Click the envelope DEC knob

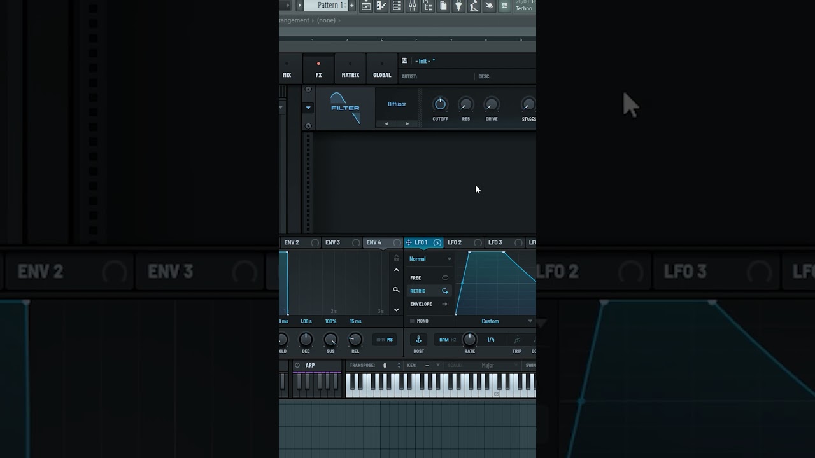(306, 339)
